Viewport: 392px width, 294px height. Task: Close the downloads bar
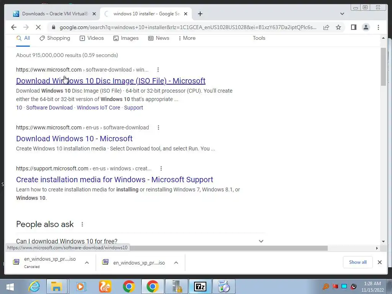[x=379, y=262]
